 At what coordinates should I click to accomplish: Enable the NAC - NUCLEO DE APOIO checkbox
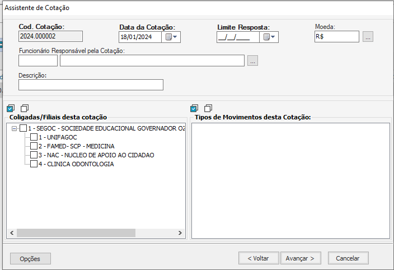[x=34, y=155]
